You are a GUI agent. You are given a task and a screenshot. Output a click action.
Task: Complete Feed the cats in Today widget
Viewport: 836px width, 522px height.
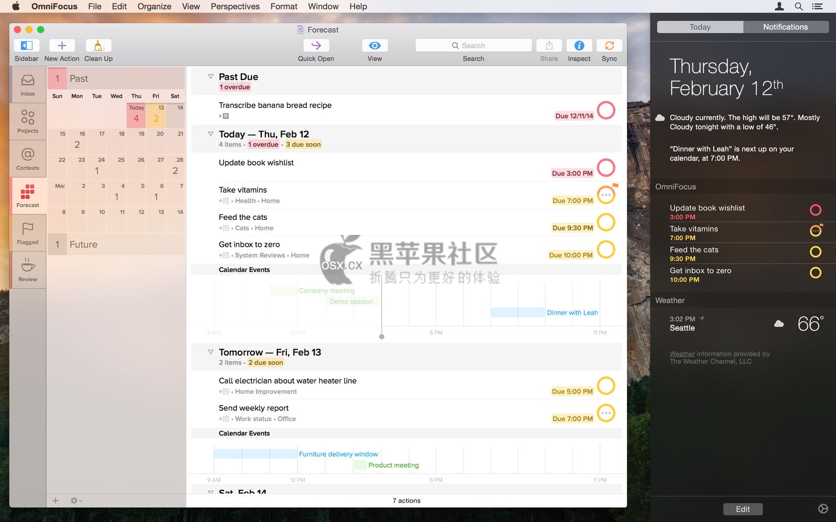coord(816,252)
